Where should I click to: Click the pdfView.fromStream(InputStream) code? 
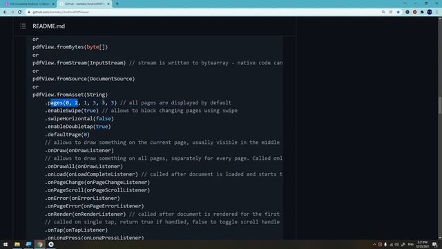tap(79, 63)
